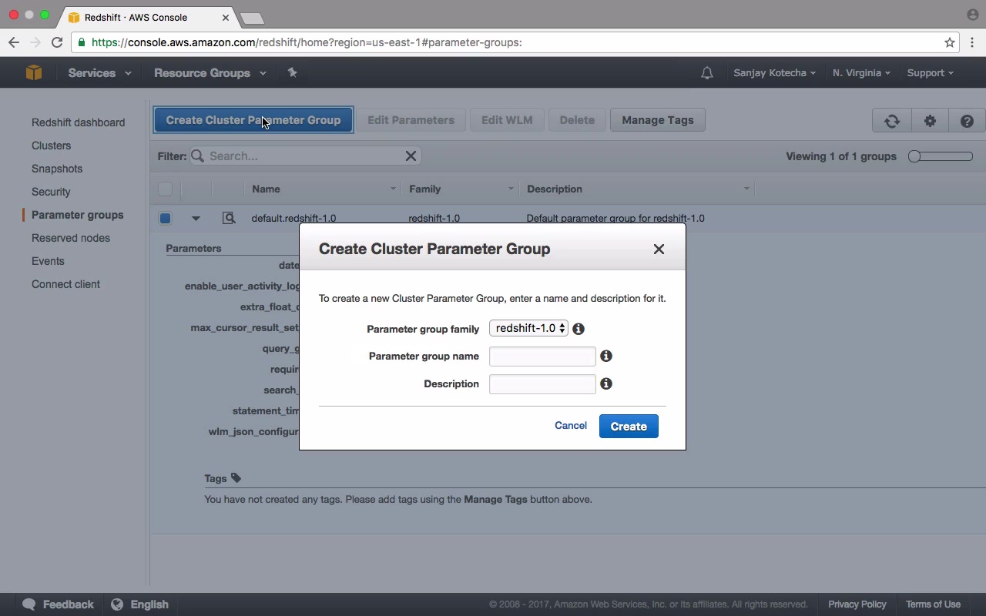The height and width of the screenshot is (616, 986).
Task: Click the magnifier icon for default.redshift-1.0
Action: (x=229, y=218)
